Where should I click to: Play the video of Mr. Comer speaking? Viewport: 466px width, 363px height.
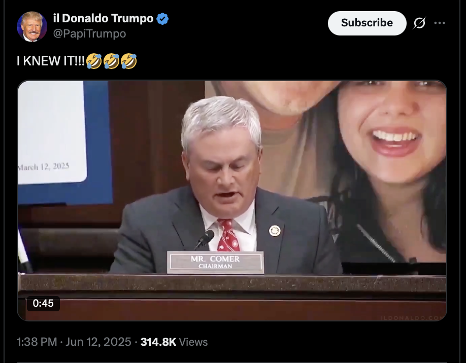pyautogui.click(x=232, y=201)
